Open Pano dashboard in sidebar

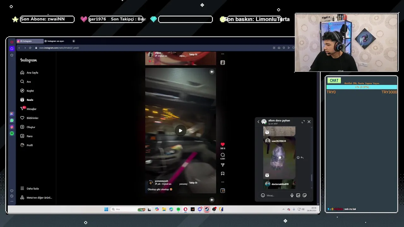(x=26, y=136)
